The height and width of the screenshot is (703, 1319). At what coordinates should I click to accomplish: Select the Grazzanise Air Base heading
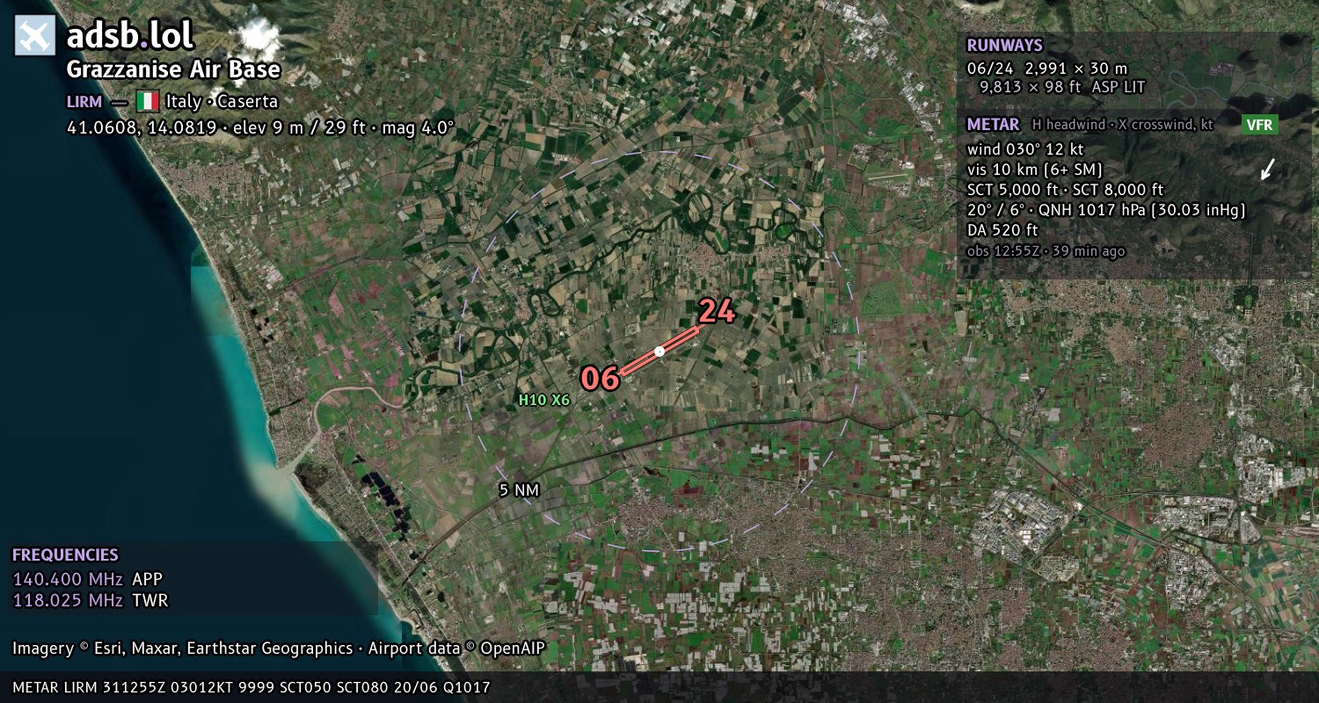pos(173,70)
